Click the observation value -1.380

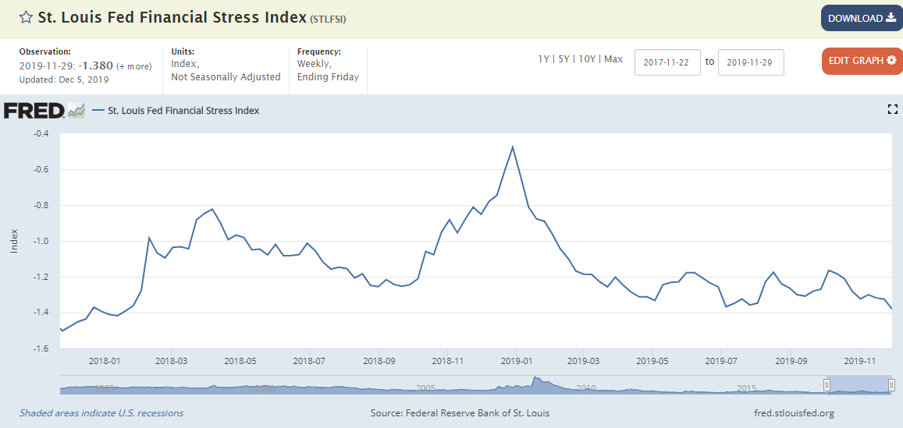[x=96, y=65]
